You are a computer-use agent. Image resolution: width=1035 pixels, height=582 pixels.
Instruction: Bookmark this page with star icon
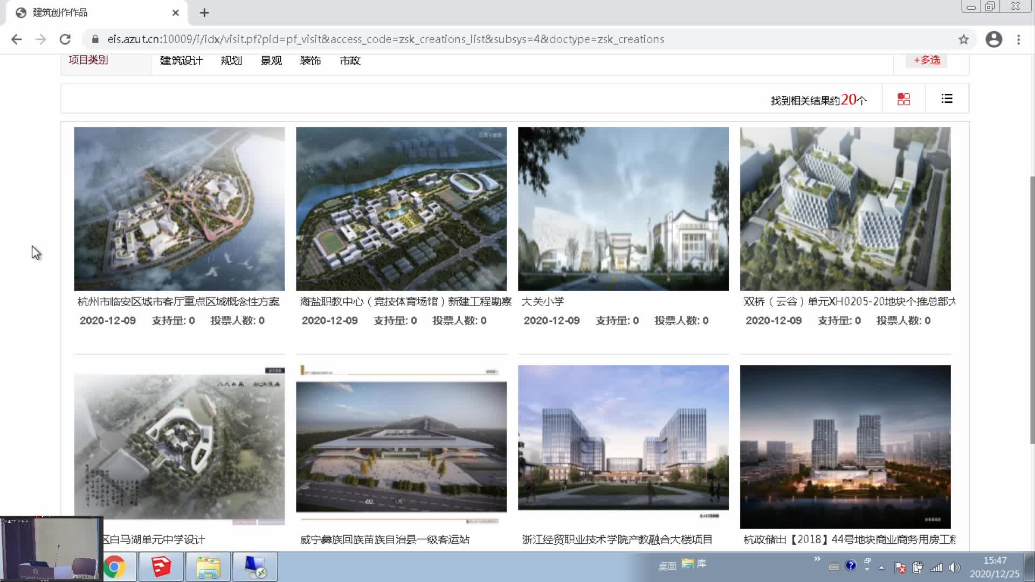[963, 39]
